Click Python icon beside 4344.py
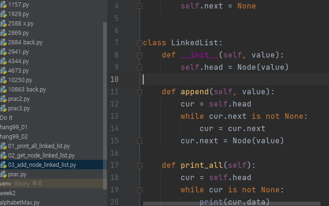Screen dimensions: 329x206 (x=4, y=61)
